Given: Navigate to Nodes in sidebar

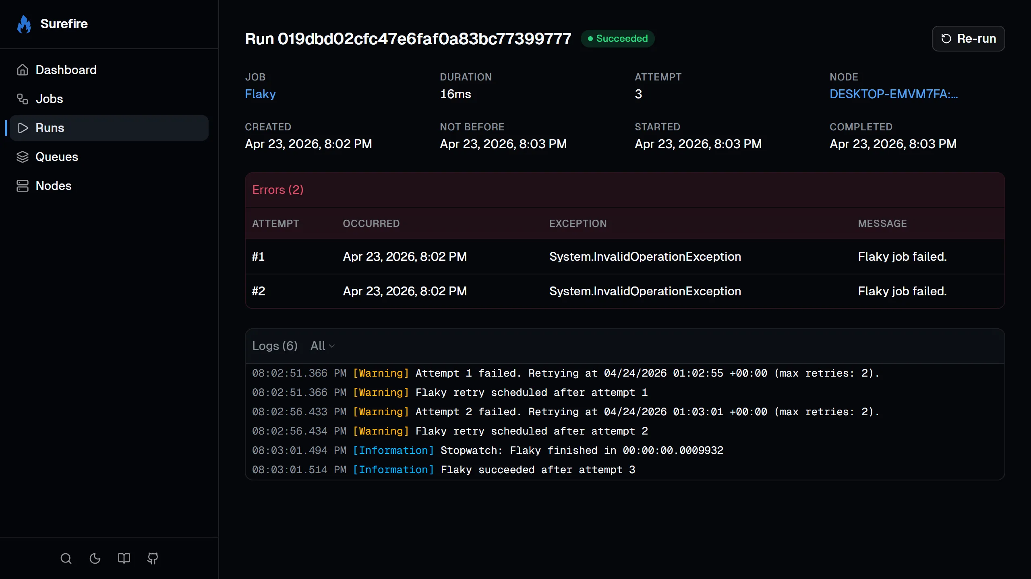Looking at the screenshot, I should click(x=109, y=186).
